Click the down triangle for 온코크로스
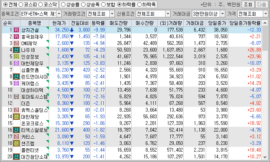The image size is (270, 162). pyautogui.click(x=72, y=123)
